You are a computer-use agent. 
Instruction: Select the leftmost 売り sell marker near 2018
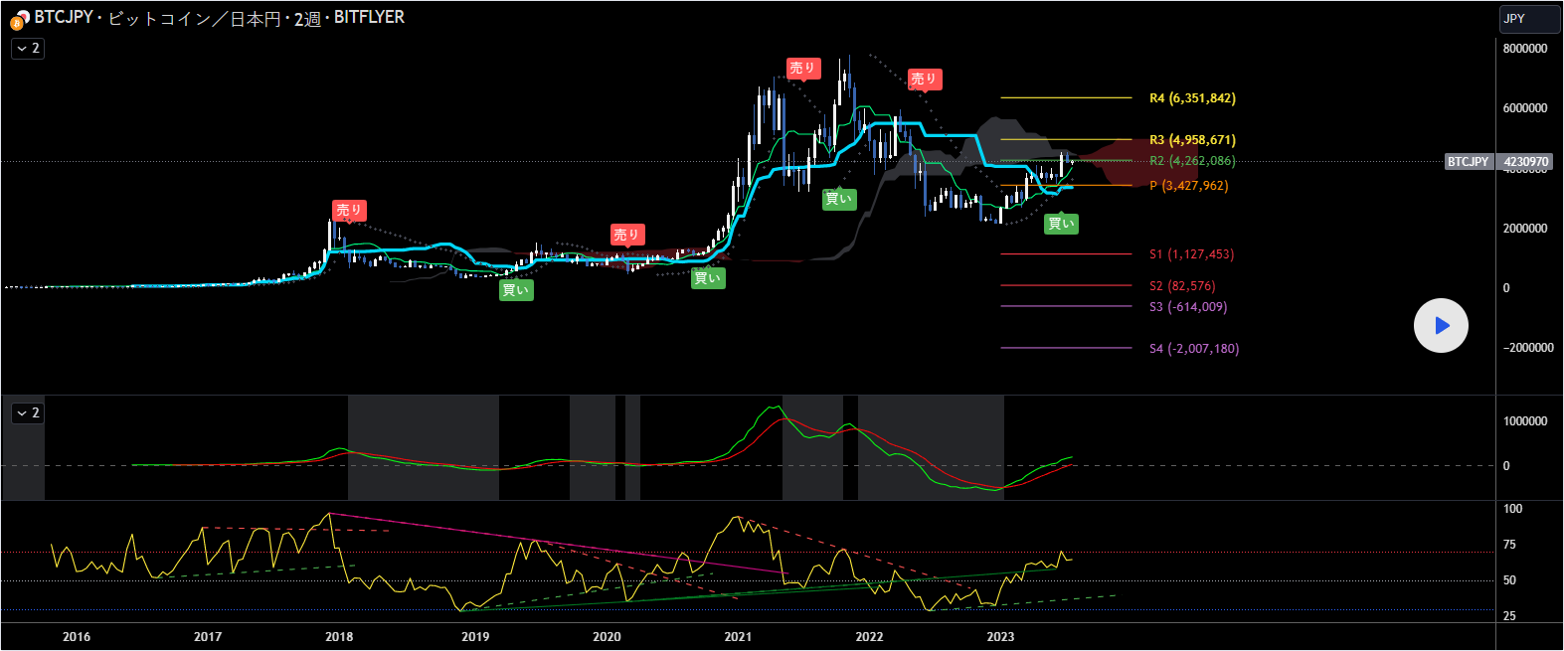349,210
